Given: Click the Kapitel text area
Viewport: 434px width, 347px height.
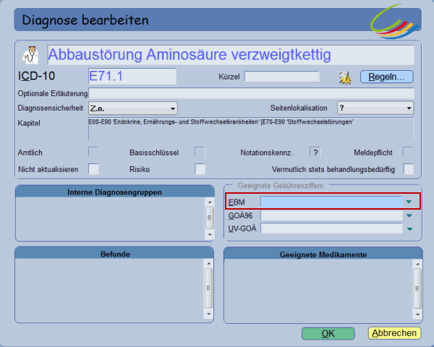Looking at the screenshot, I should pos(251,129).
